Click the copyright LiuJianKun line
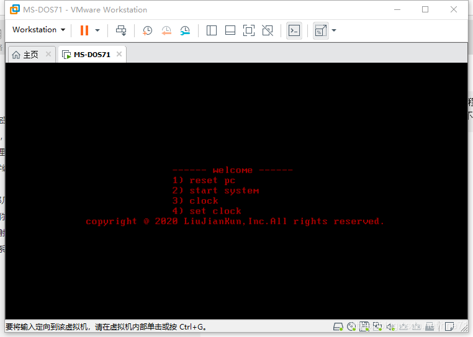The height and width of the screenshot is (337, 473). click(x=235, y=222)
